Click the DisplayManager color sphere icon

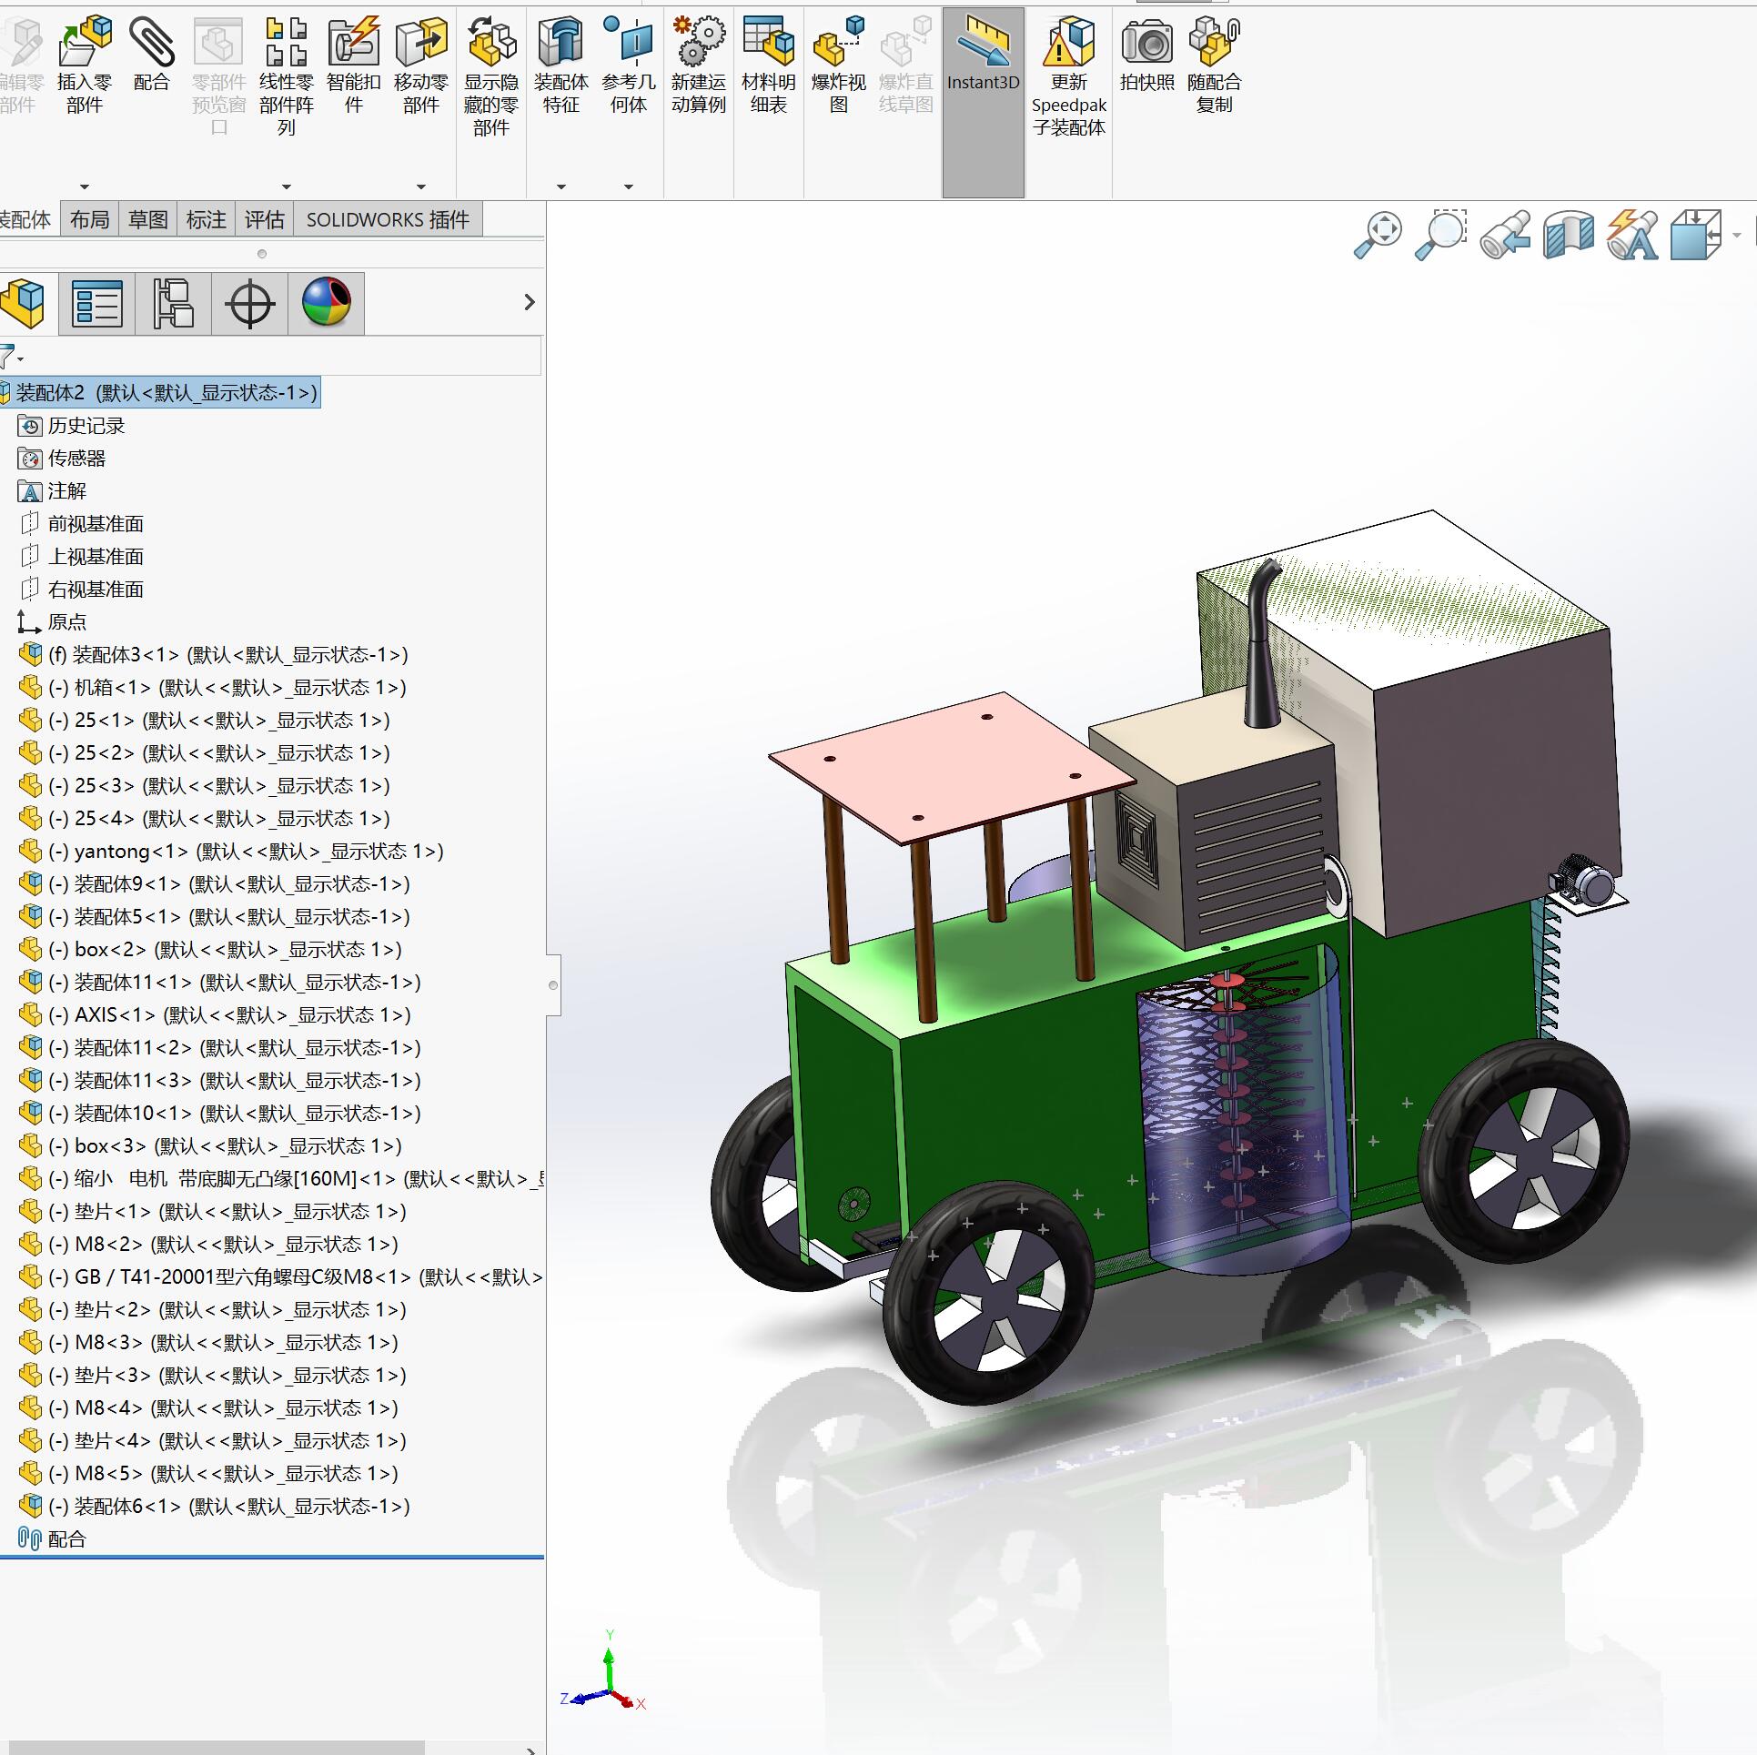pyautogui.click(x=326, y=303)
